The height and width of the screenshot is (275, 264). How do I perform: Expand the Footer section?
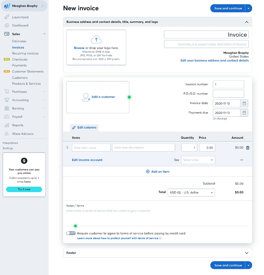click(246, 253)
